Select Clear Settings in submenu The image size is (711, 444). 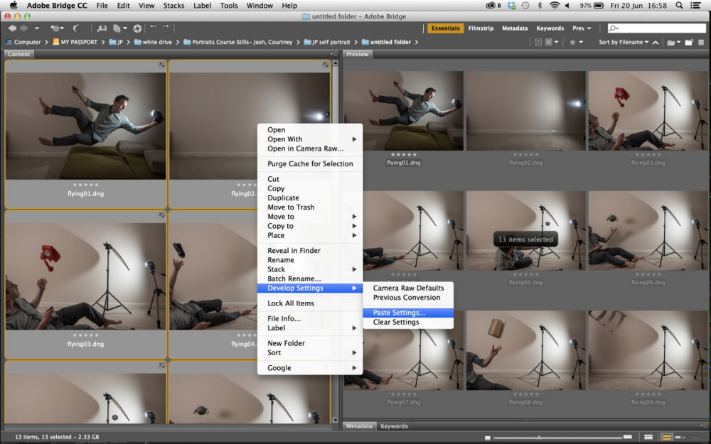pos(408,322)
